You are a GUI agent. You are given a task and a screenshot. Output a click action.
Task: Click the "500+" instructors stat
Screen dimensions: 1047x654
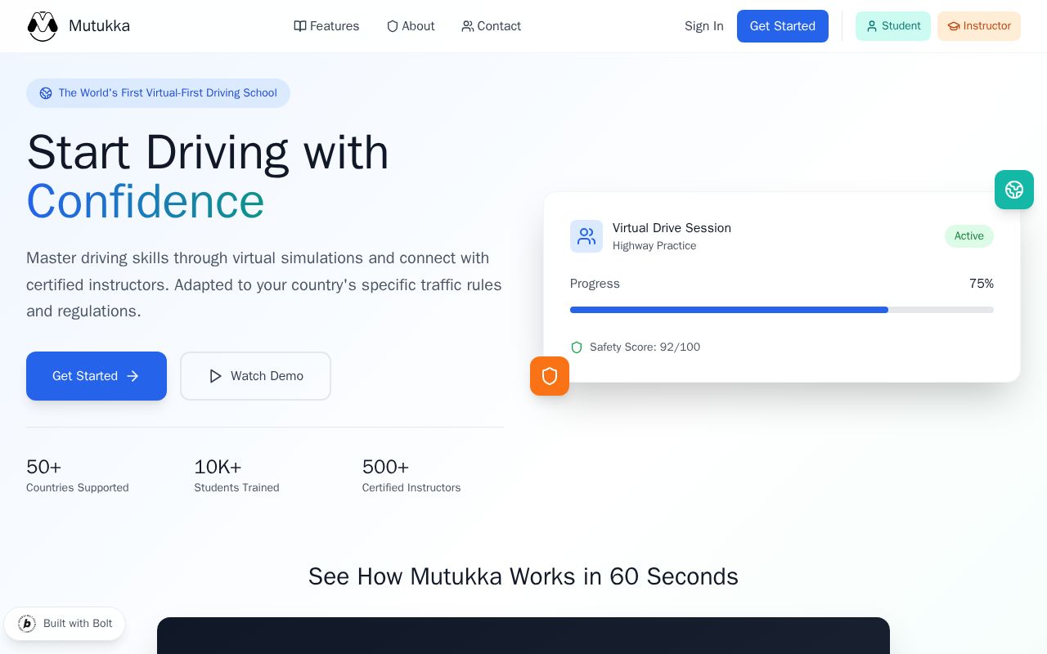385,467
